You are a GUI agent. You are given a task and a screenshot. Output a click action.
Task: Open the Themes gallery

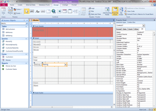point(10,11)
